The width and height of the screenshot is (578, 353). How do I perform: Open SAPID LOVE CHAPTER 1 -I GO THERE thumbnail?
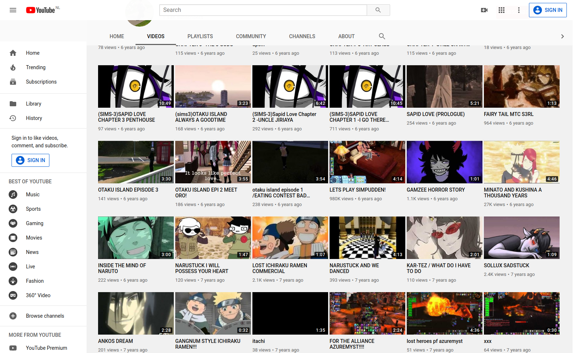click(x=367, y=86)
